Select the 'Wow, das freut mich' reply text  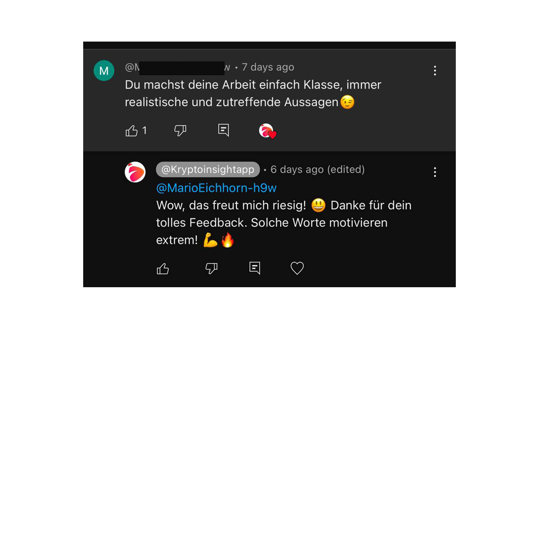[284, 223]
